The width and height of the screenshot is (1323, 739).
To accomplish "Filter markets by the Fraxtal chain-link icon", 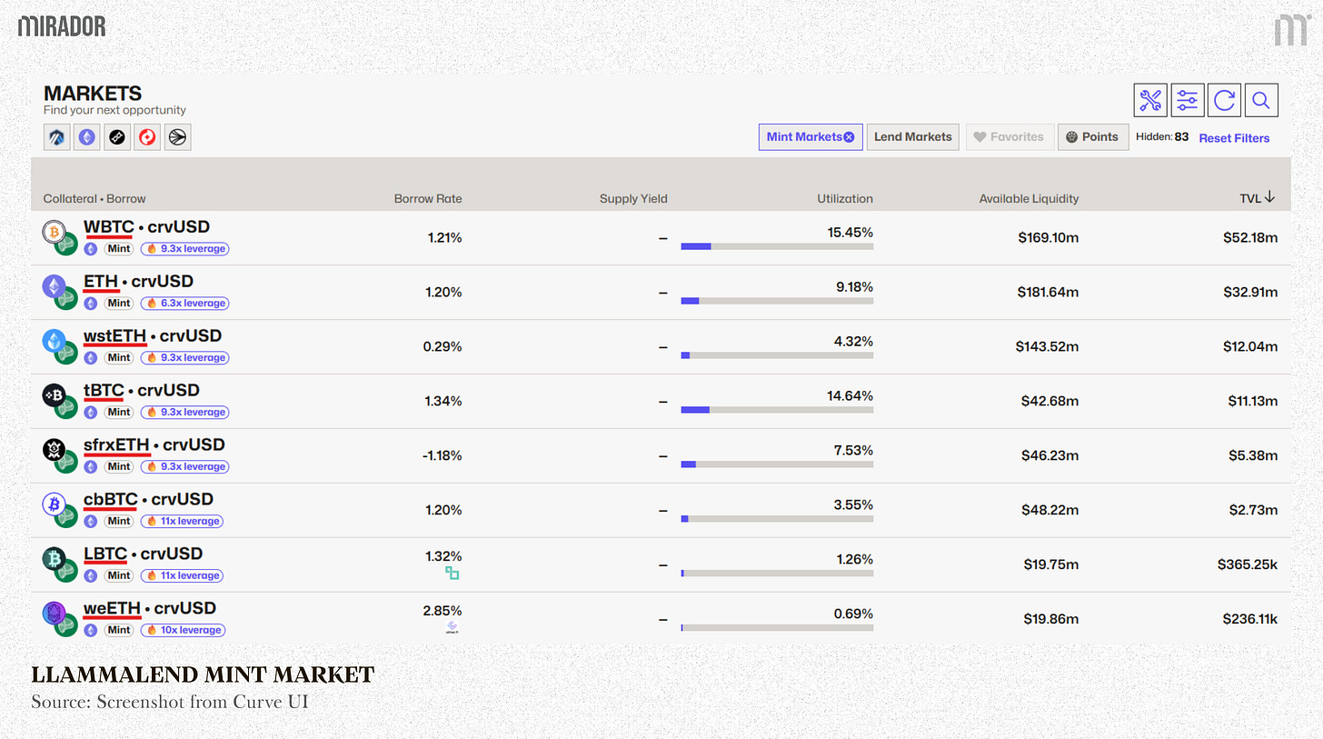I will pos(117,137).
